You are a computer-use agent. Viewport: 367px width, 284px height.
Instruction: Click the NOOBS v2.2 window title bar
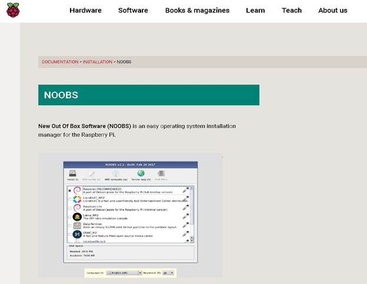(x=131, y=165)
